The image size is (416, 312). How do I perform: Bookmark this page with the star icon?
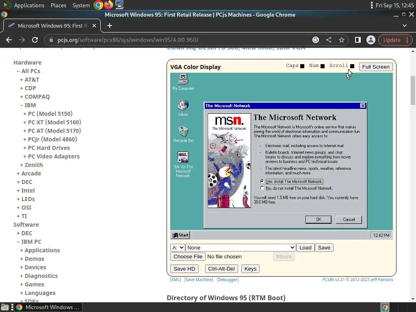coord(341,40)
